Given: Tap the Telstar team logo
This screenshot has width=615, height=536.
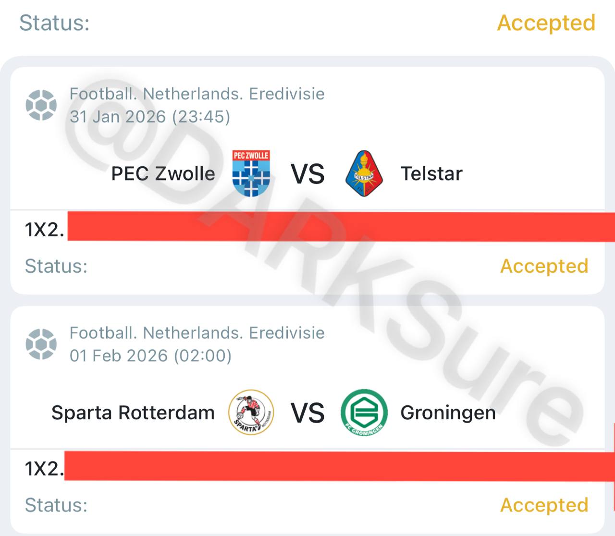Looking at the screenshot, I should [x=364, y=173].
